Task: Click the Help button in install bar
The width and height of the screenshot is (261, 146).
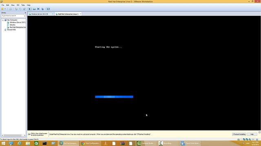Action: 252,134
